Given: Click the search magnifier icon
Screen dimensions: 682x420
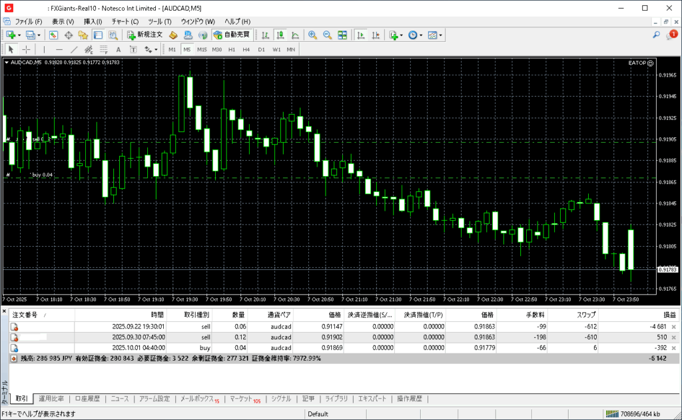Looking at the screenshot, I should click(656, 35).
